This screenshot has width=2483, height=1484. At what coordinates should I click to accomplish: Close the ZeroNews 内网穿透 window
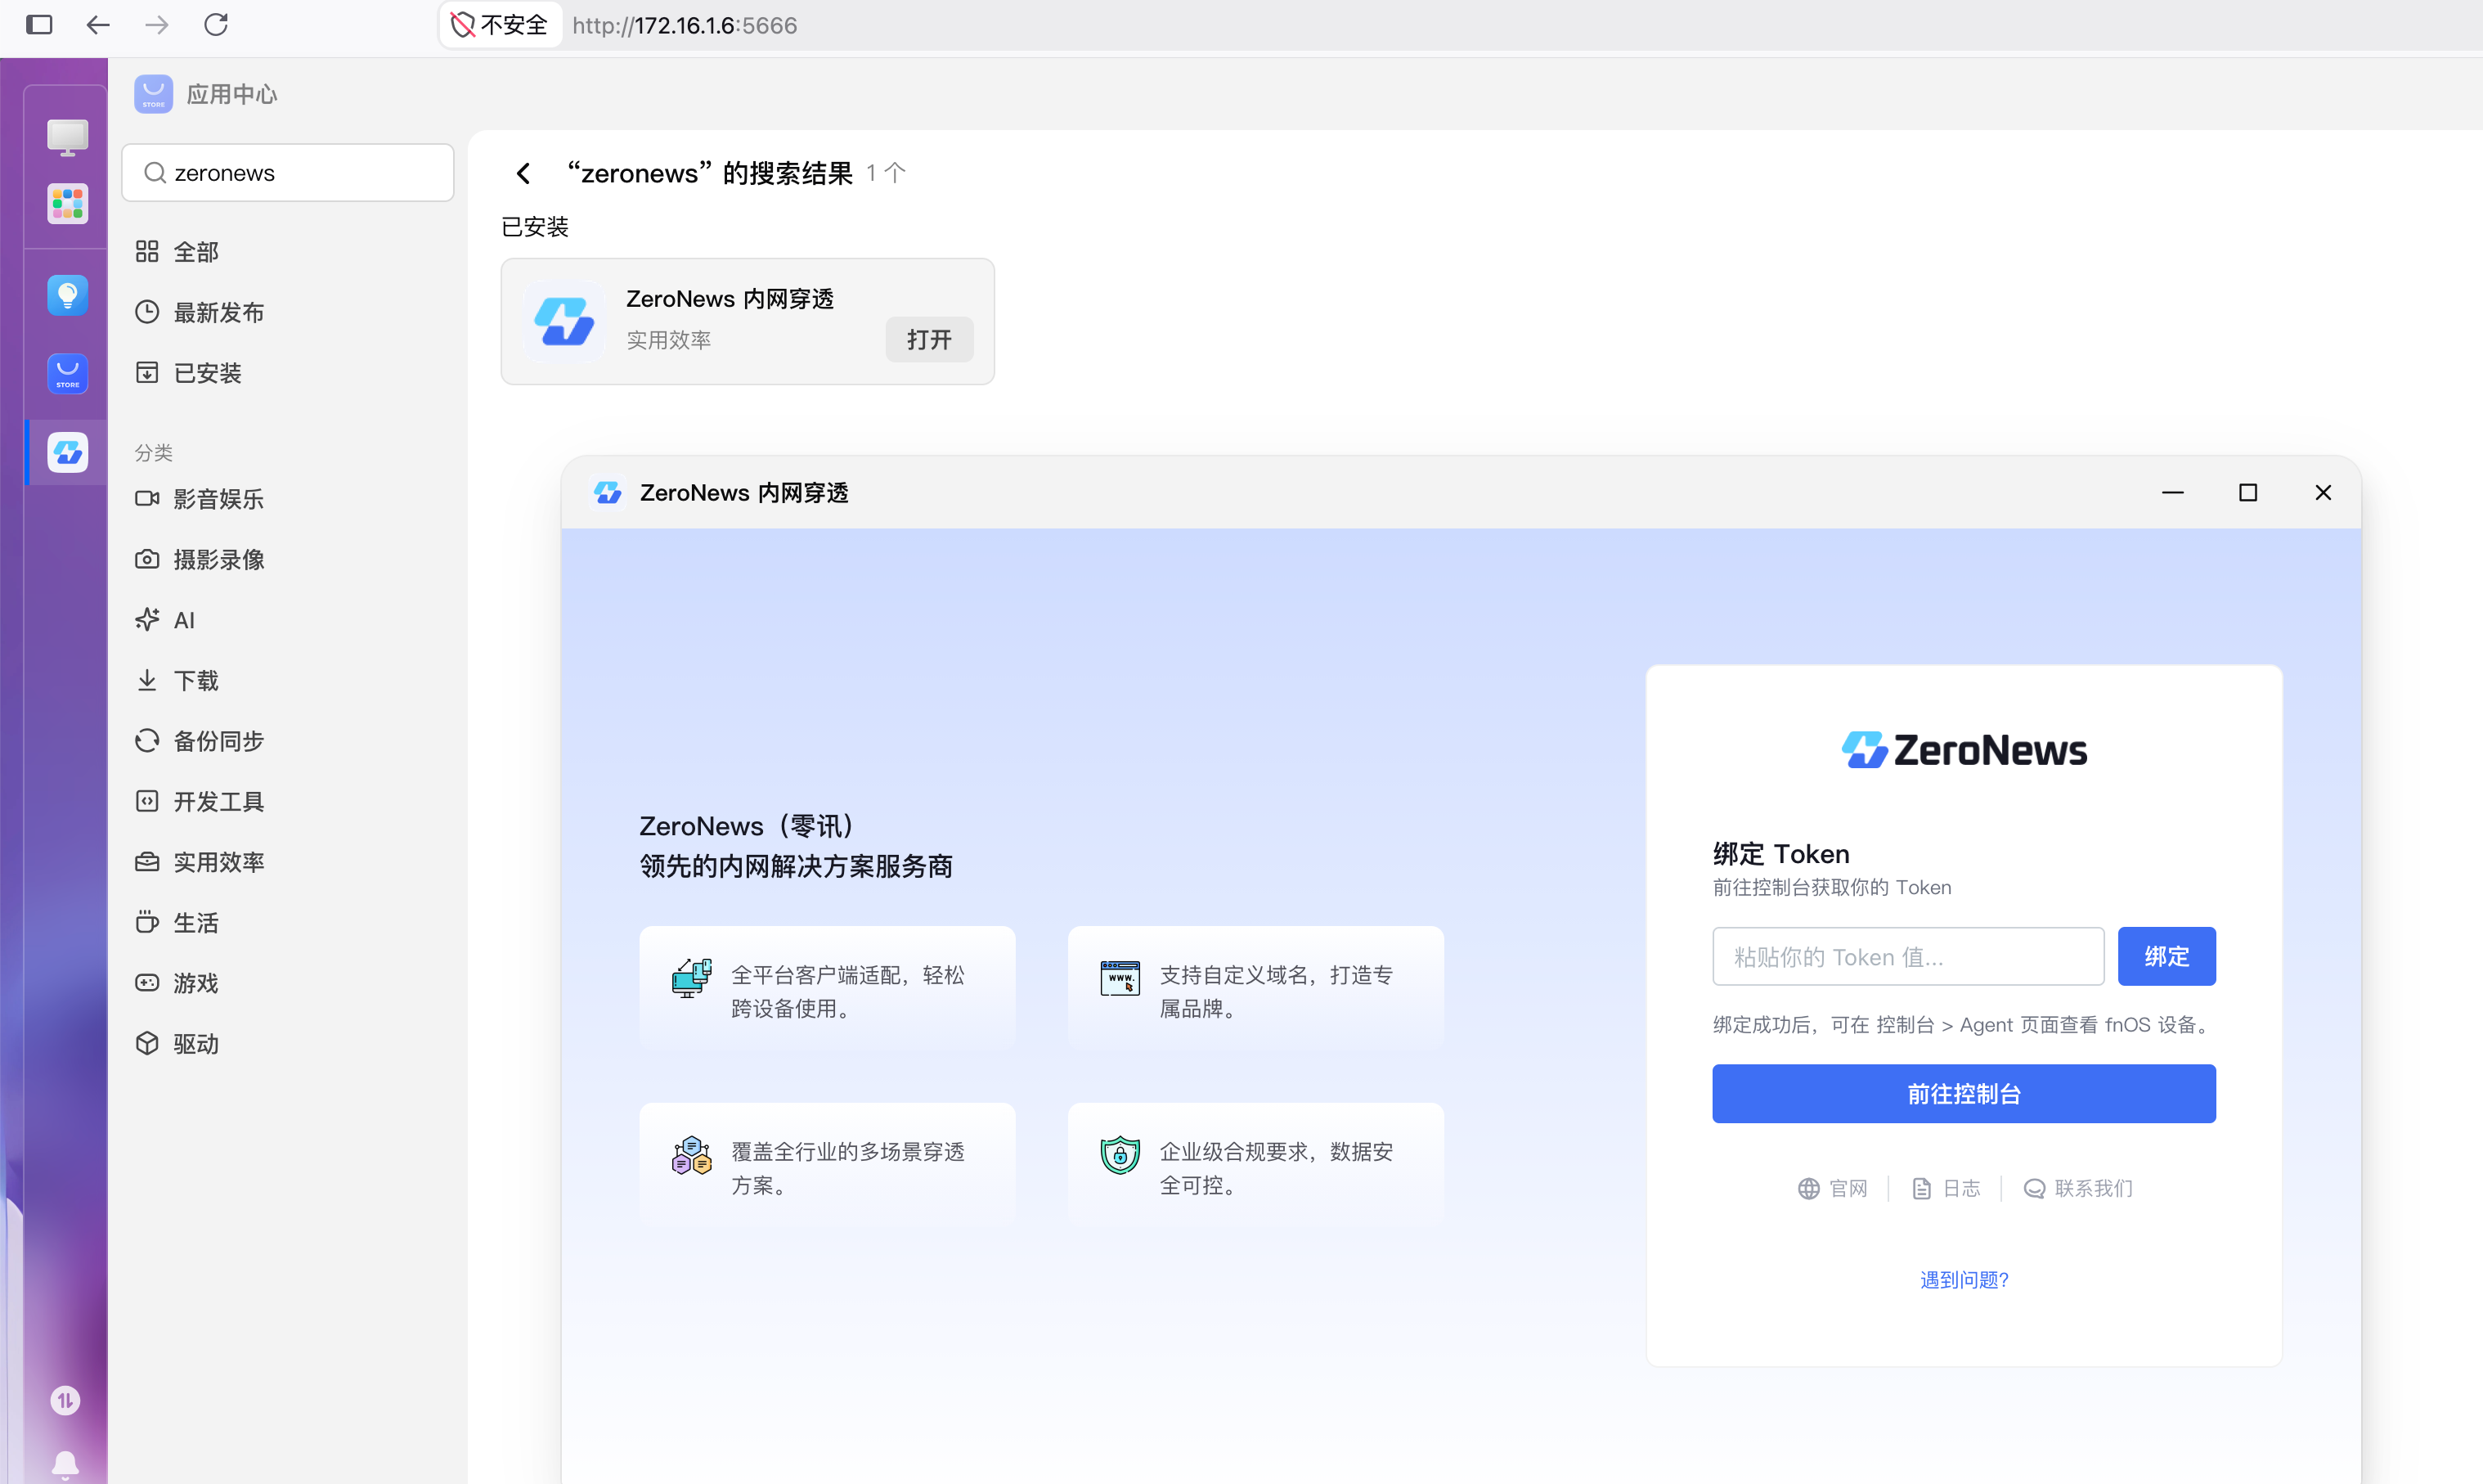pos(2322,493)
